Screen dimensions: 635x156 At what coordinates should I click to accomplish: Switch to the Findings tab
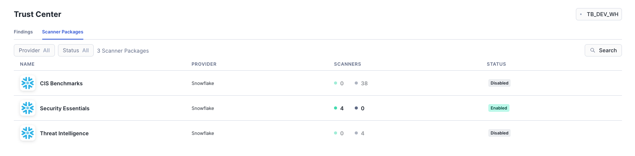23,32
